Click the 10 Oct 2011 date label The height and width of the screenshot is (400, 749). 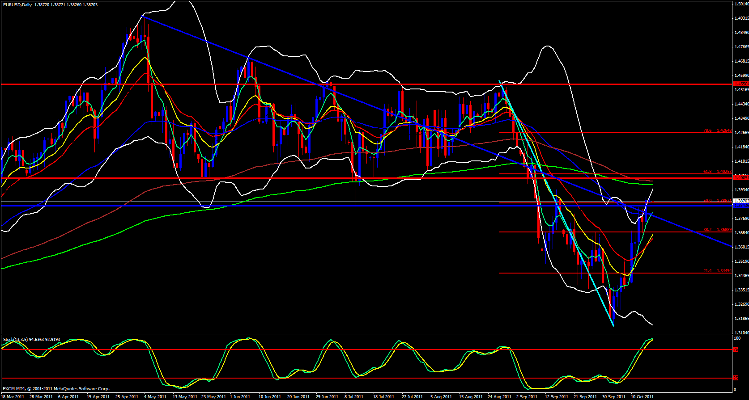tap(642, 396)
